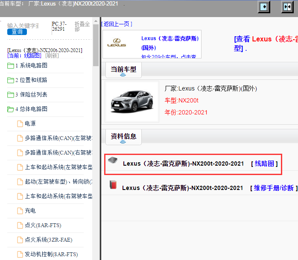Click the 车型:NX200t red text
This screenshot has width=298, height=260.
pyautogui.click(x=181, y=100)
